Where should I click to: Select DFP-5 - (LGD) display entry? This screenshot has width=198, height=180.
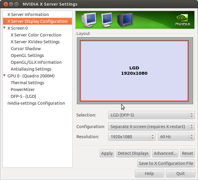pos(23,96)
